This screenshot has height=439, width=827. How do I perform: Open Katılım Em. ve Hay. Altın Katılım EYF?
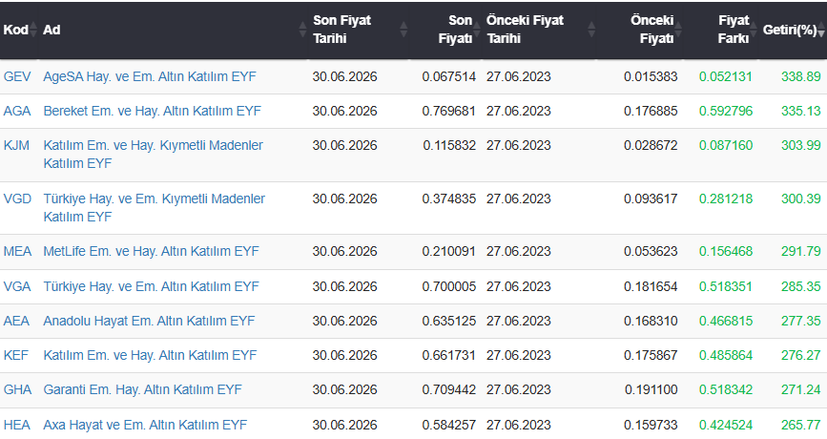click(150, 355)
